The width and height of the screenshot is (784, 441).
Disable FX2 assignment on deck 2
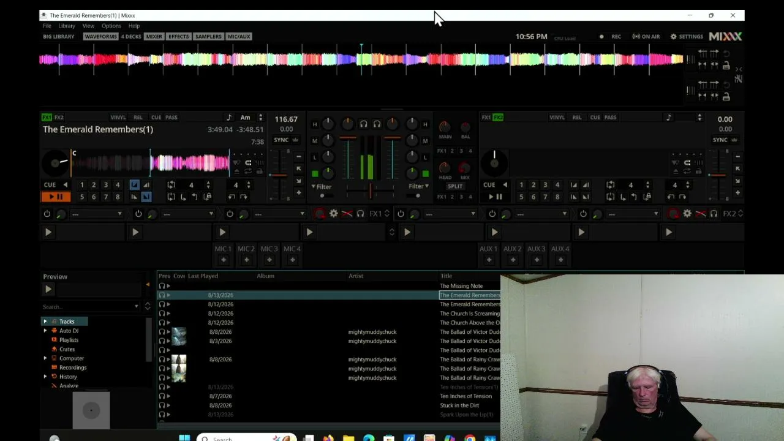coord(498,117)
